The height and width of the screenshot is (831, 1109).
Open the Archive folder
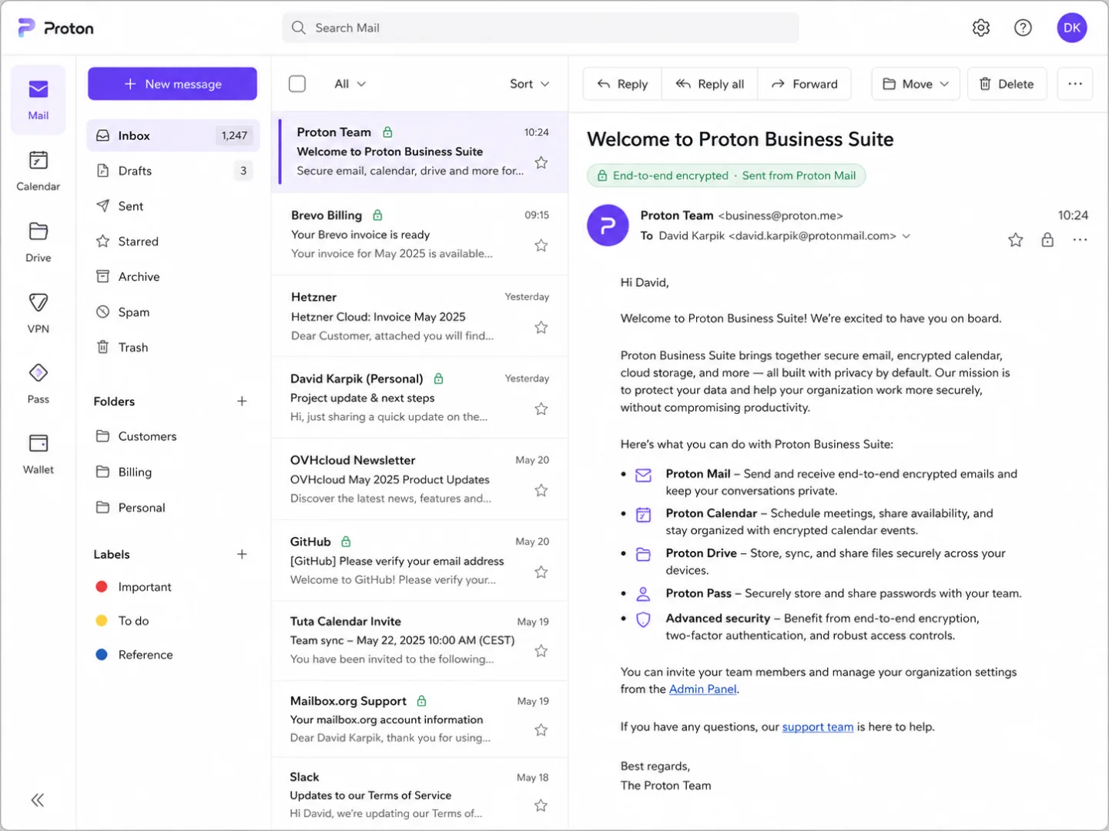point(173,277)
